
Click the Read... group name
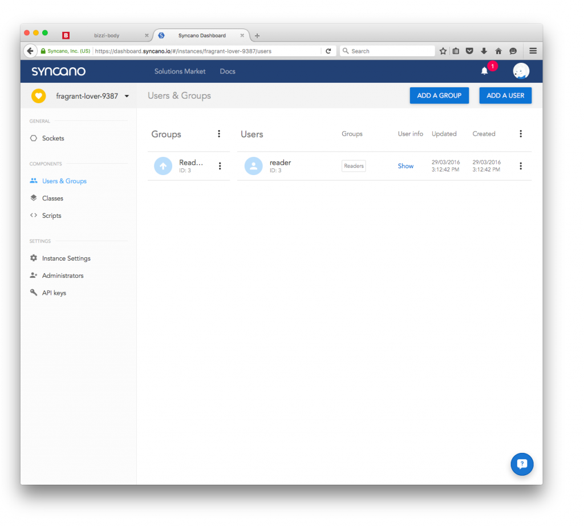point(191,163)
